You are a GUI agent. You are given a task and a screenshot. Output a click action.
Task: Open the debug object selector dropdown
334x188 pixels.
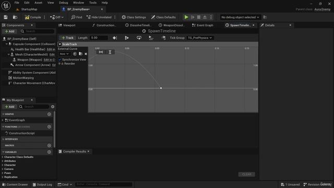coord(240,17)
